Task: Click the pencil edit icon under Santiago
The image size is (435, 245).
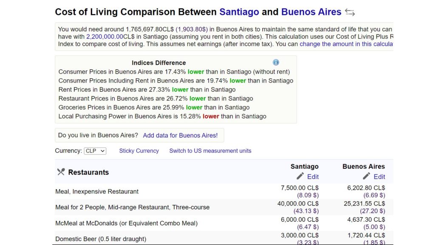Action: click(300, 176)
